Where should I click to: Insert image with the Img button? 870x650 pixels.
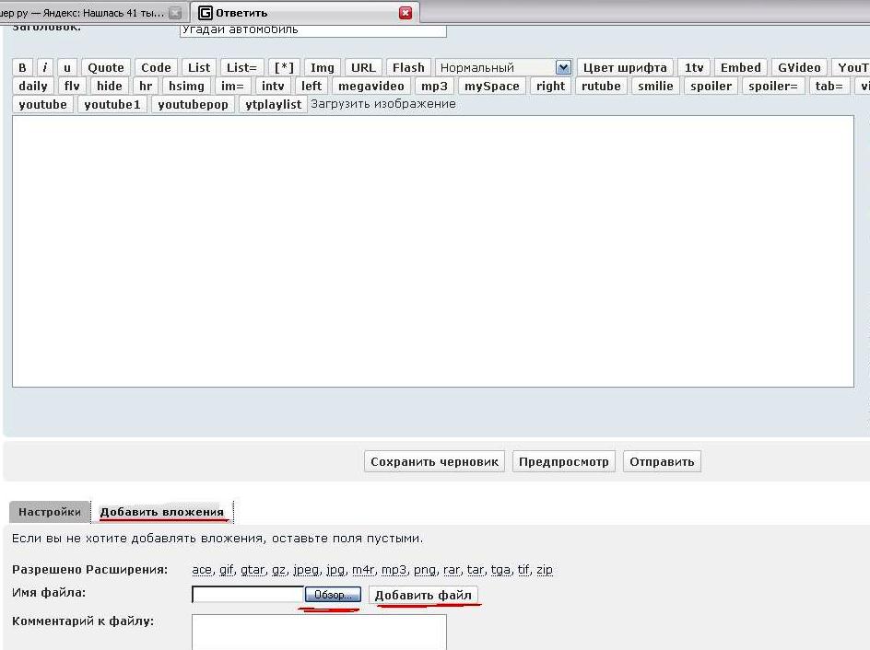point(323,67)
